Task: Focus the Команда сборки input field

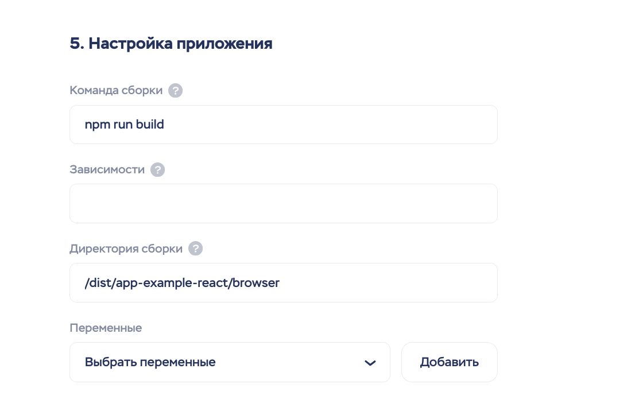Action: pyautogui.click(x=284, y=125)
